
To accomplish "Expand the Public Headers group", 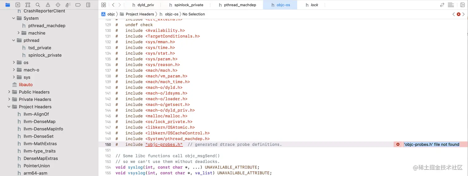I will (x=9, y=92).
